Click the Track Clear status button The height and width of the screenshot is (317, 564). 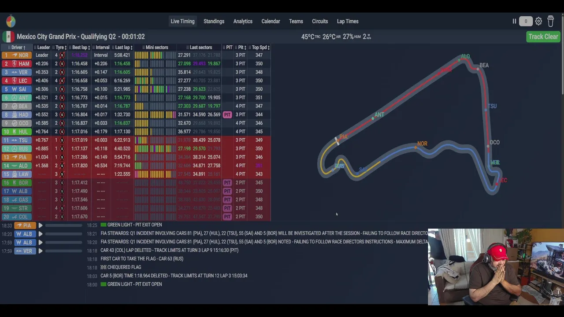pos(543,37)
